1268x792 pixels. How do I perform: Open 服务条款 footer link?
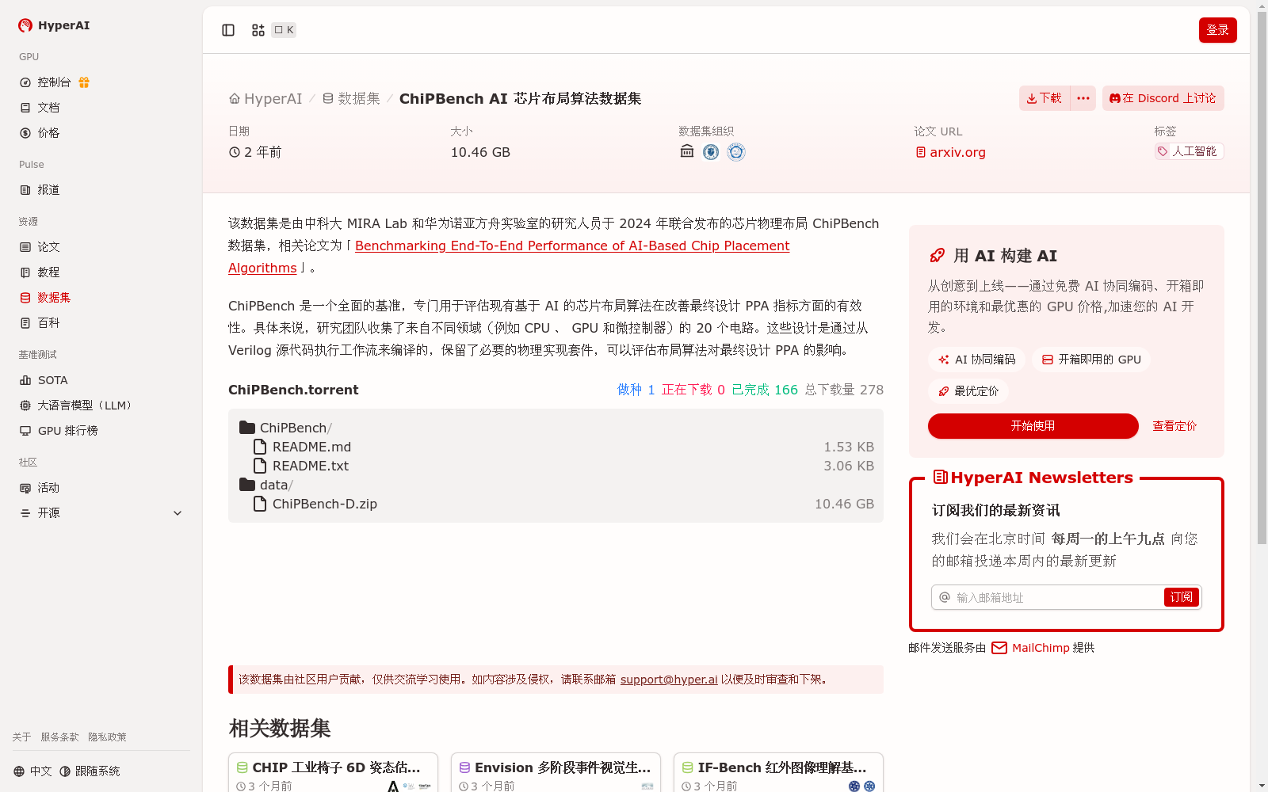[x=59, y=737]
